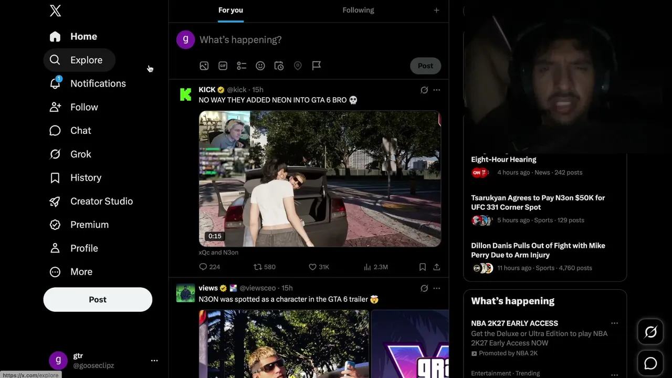Switch to the For you tab
The image size is (672, 378).
coord(230,10)
